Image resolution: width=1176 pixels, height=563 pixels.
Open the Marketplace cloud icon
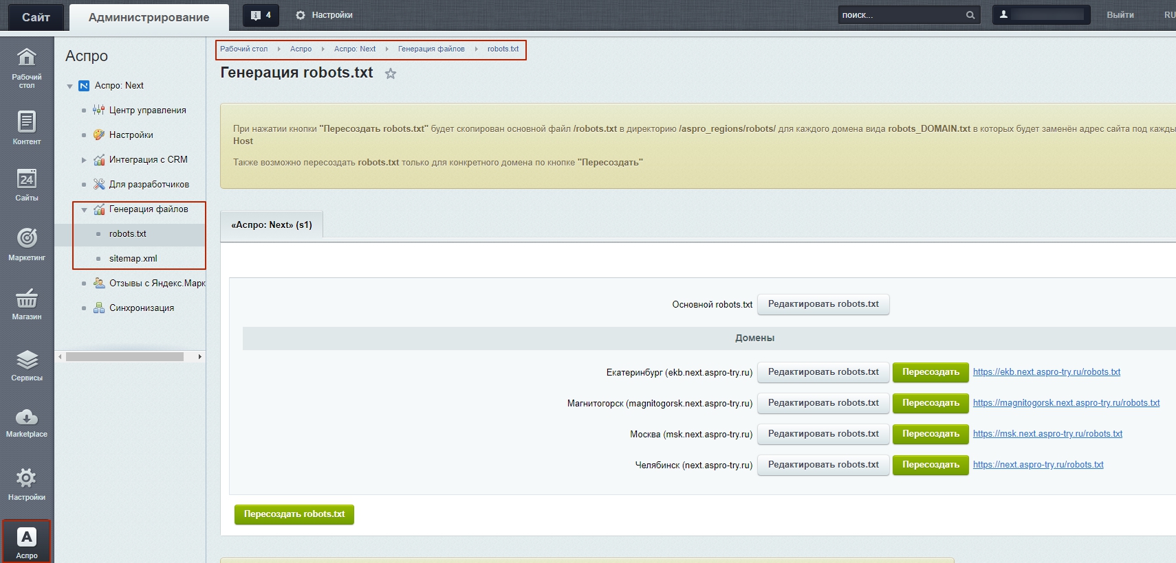(x=27, y=417)
